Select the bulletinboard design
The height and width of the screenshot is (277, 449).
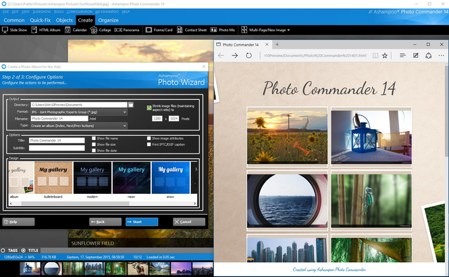(53, 180)
